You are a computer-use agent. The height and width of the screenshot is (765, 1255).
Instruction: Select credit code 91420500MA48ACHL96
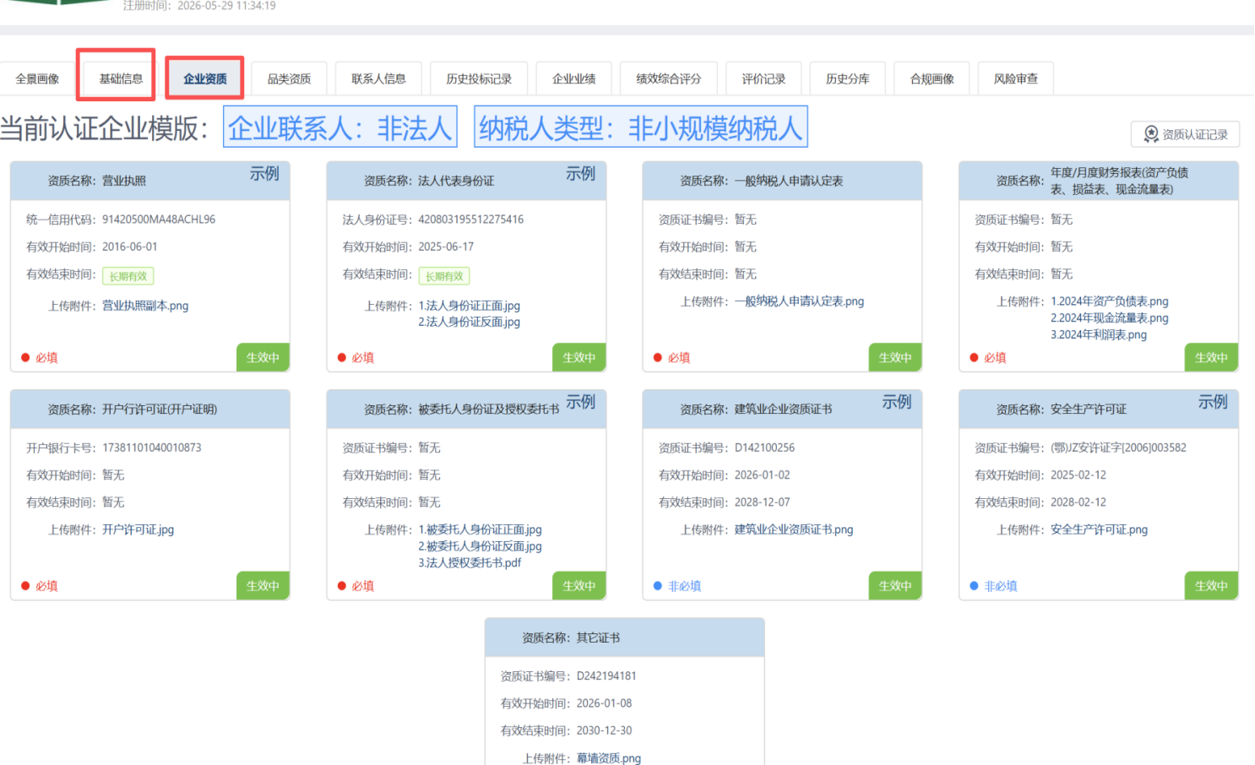(x=159, y=220)
